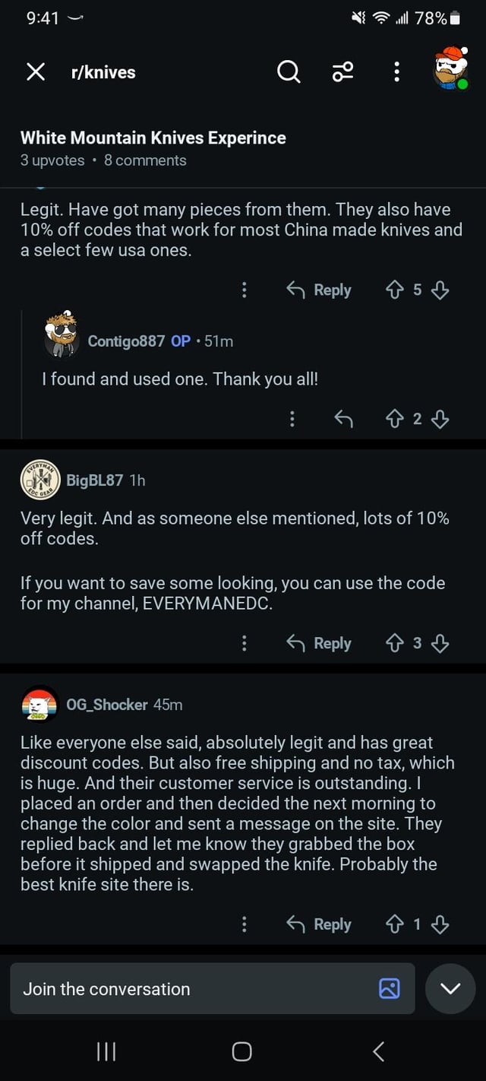Open the post overflow menu
This screenshot has height=1081, width=486.
[x=396, y=72]
